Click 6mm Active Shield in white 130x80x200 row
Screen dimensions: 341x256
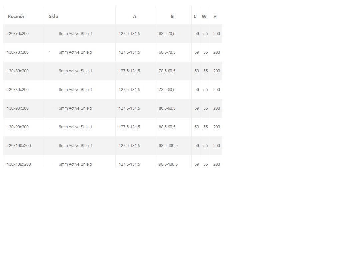coord(75,90)
